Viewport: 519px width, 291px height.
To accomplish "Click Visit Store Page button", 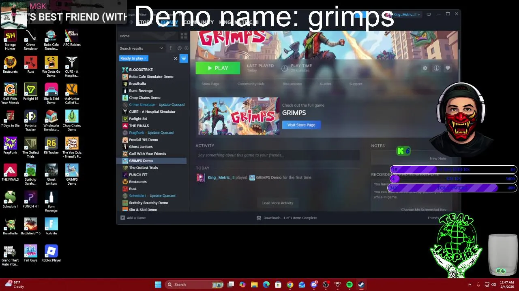I will pos(301,125).
